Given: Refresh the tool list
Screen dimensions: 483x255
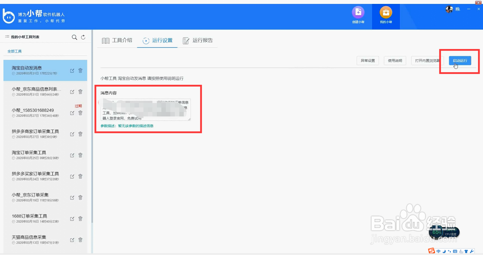Looking at the screenshot, I should [x=83, y=37].
